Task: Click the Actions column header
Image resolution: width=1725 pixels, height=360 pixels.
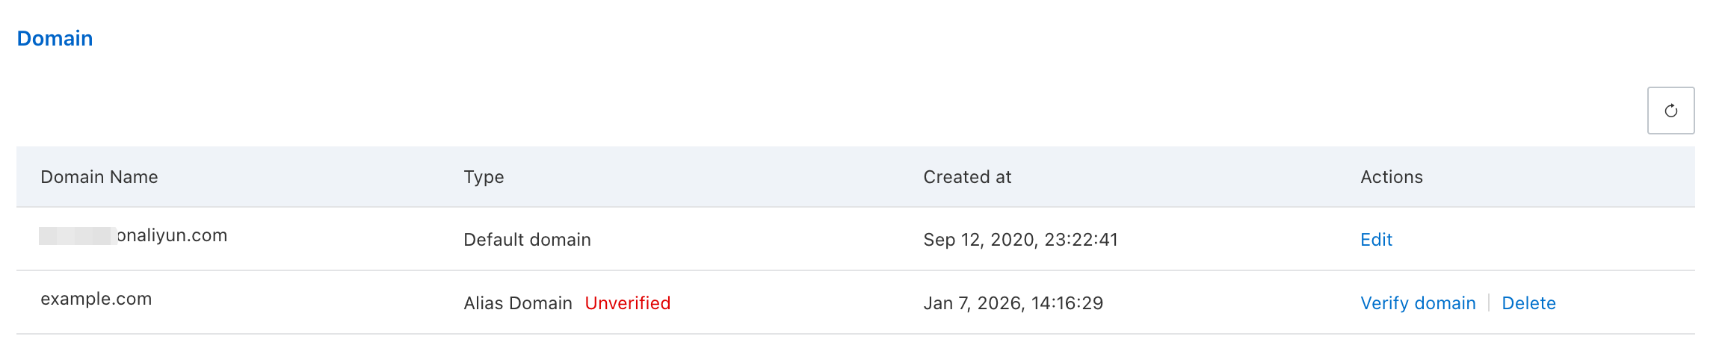Action: tap(1391, 177)
